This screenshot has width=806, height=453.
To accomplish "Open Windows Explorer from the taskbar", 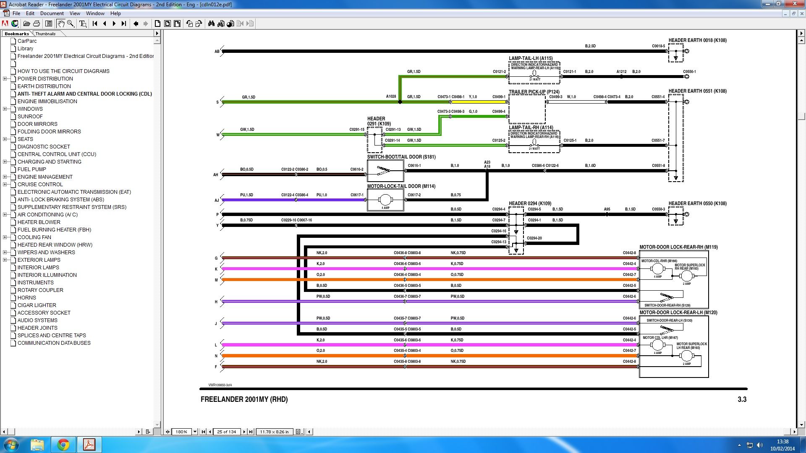I will click(37, 445).
